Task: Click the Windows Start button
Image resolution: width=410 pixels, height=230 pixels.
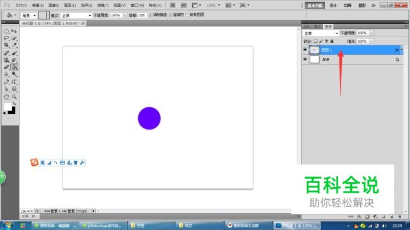Action: coord(8,225)
